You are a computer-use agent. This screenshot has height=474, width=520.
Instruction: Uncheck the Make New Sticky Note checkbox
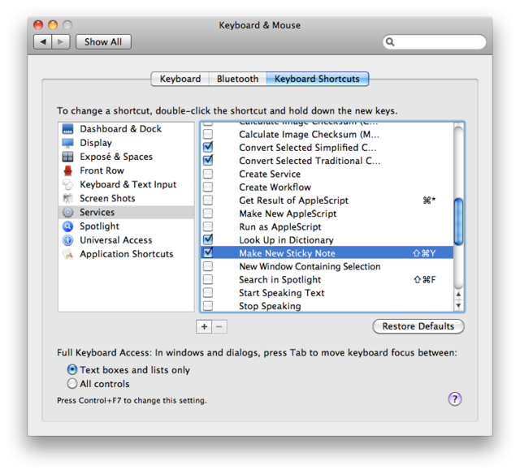click(208, 252)
